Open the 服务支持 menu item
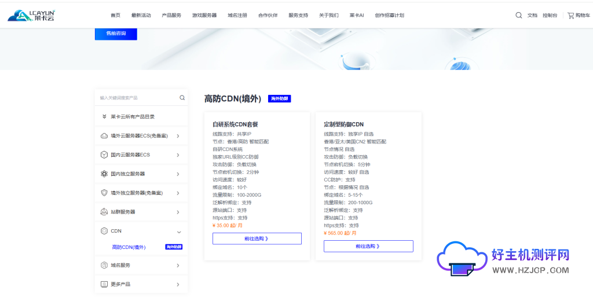 coord(298,16)
